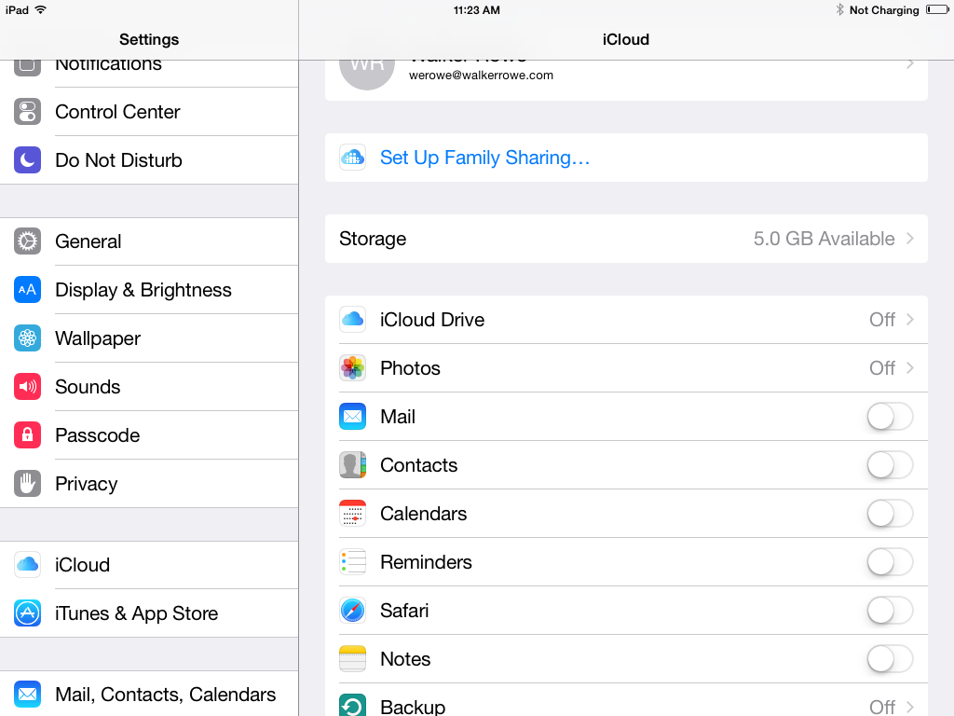Open Storage details via its chevron

tap(910, 239)
